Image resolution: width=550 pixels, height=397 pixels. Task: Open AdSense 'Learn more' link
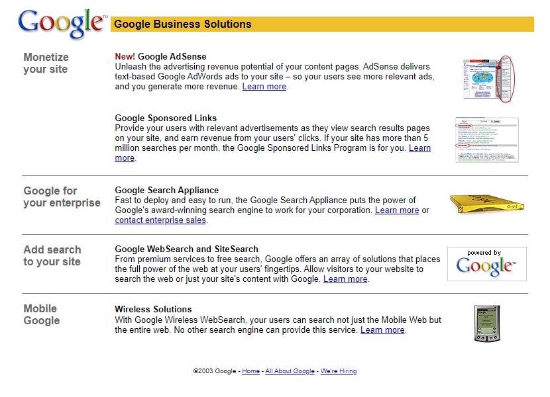pyautogui.click(x=264, y=87)
